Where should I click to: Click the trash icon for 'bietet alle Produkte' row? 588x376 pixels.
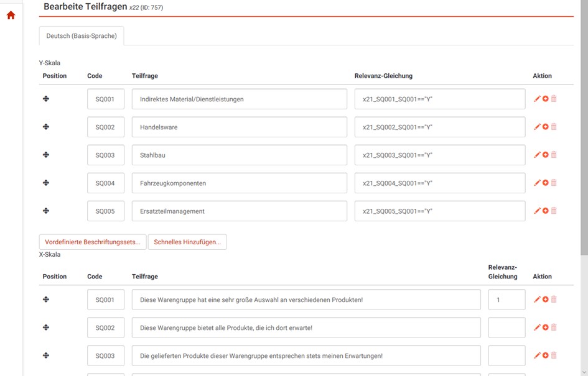click(554, 328)
